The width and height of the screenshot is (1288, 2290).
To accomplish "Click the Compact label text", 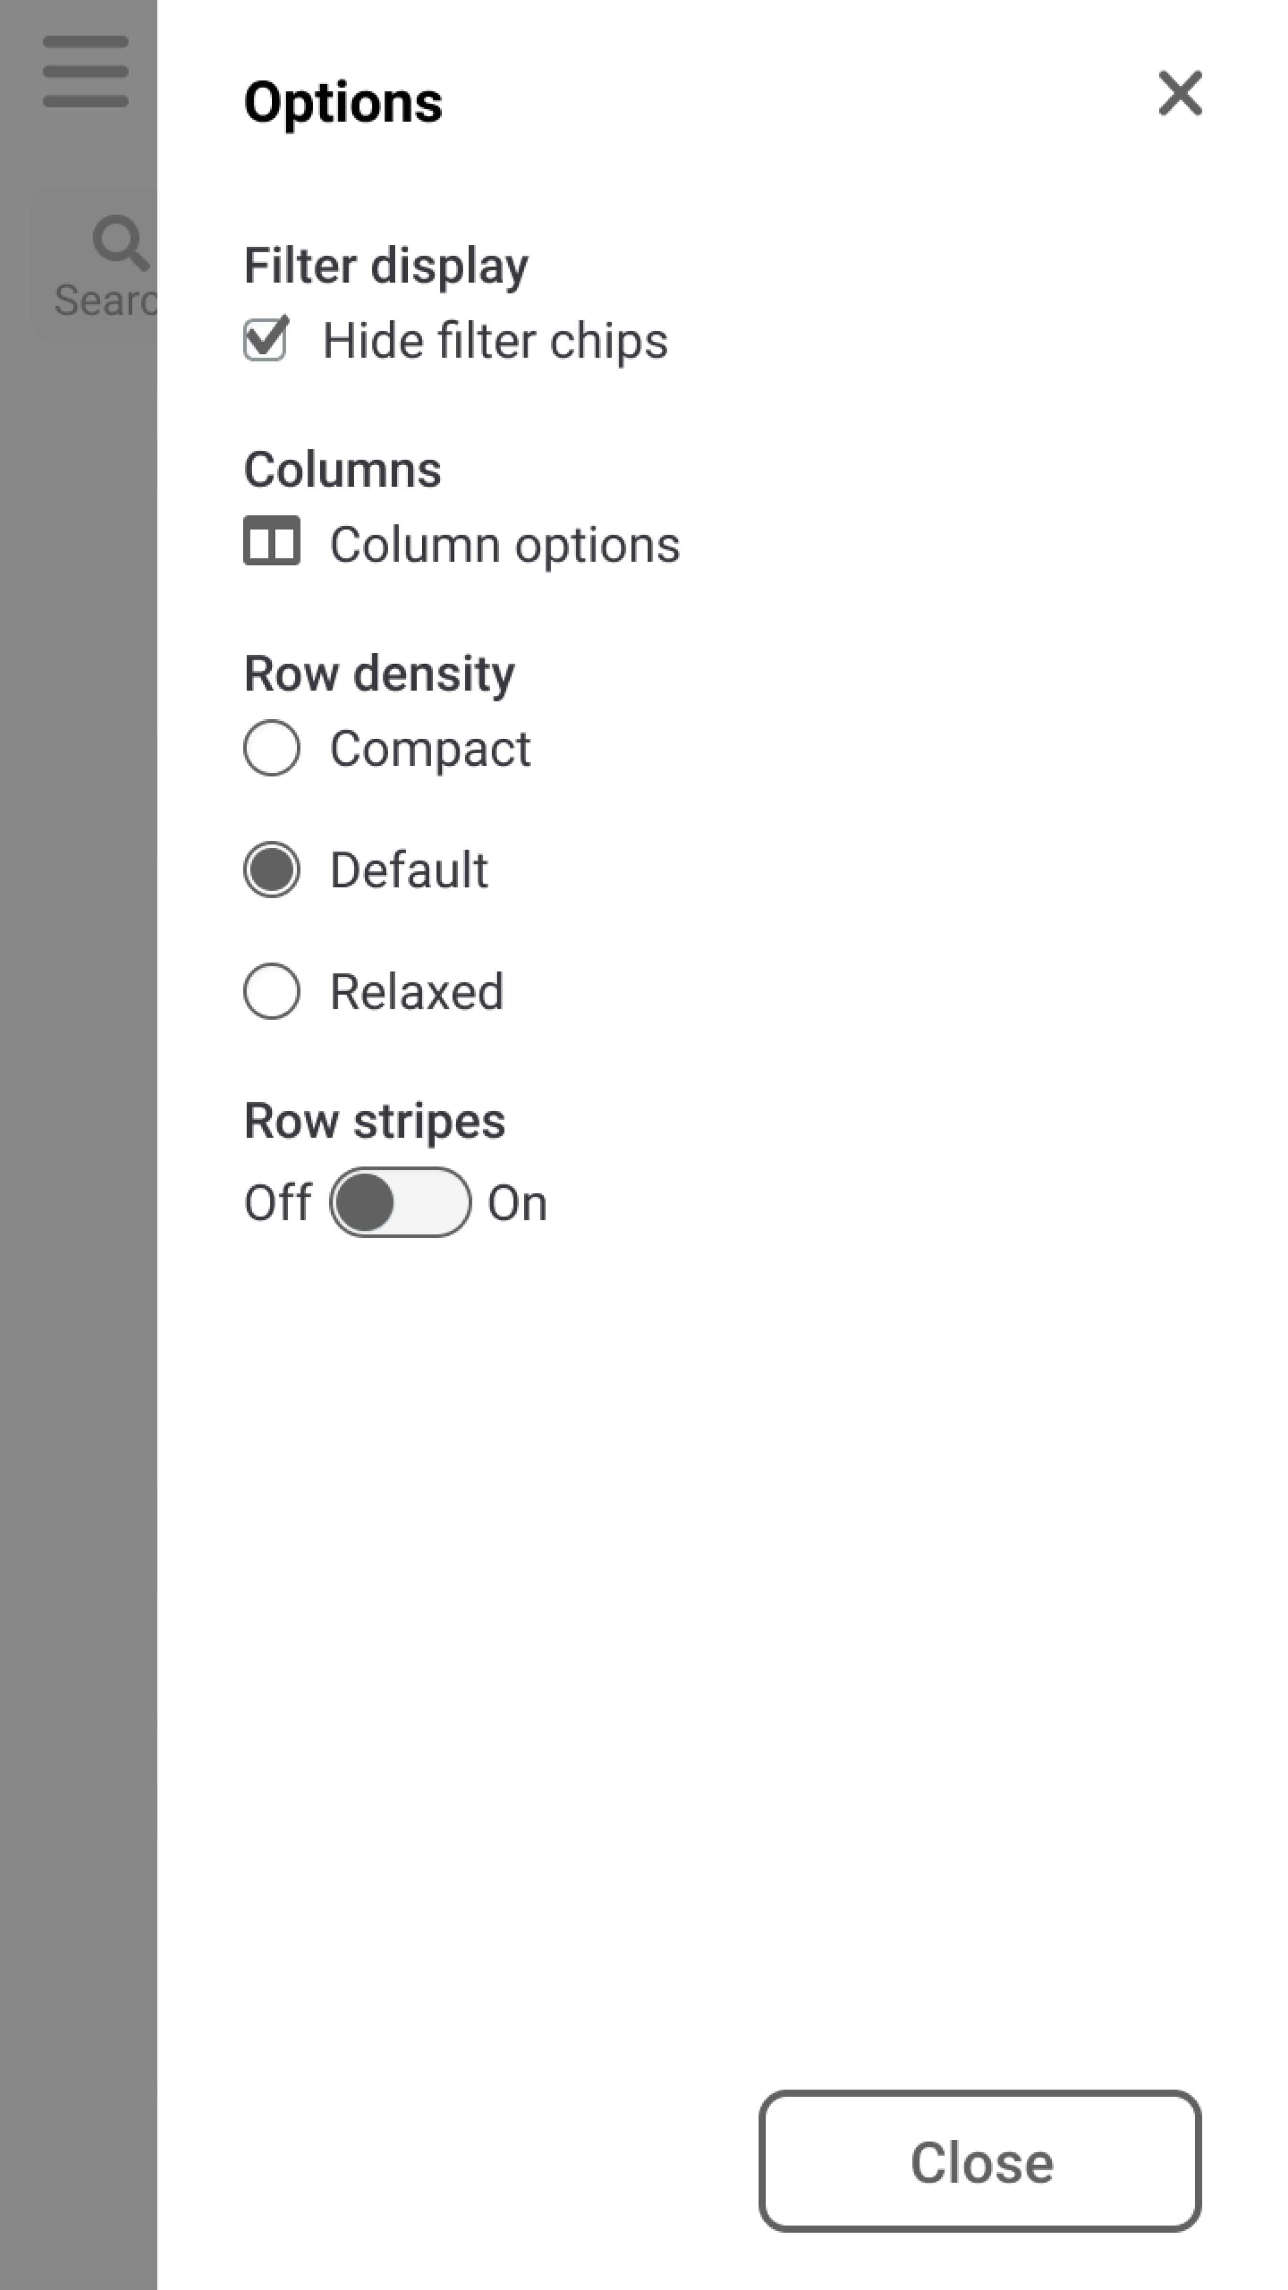I will (430, 749).
